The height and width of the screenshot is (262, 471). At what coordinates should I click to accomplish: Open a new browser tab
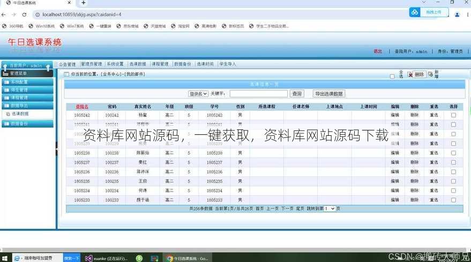83,3
